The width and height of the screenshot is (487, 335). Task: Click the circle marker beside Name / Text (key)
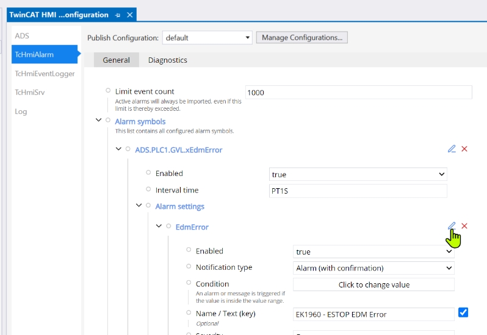[189, 312]
